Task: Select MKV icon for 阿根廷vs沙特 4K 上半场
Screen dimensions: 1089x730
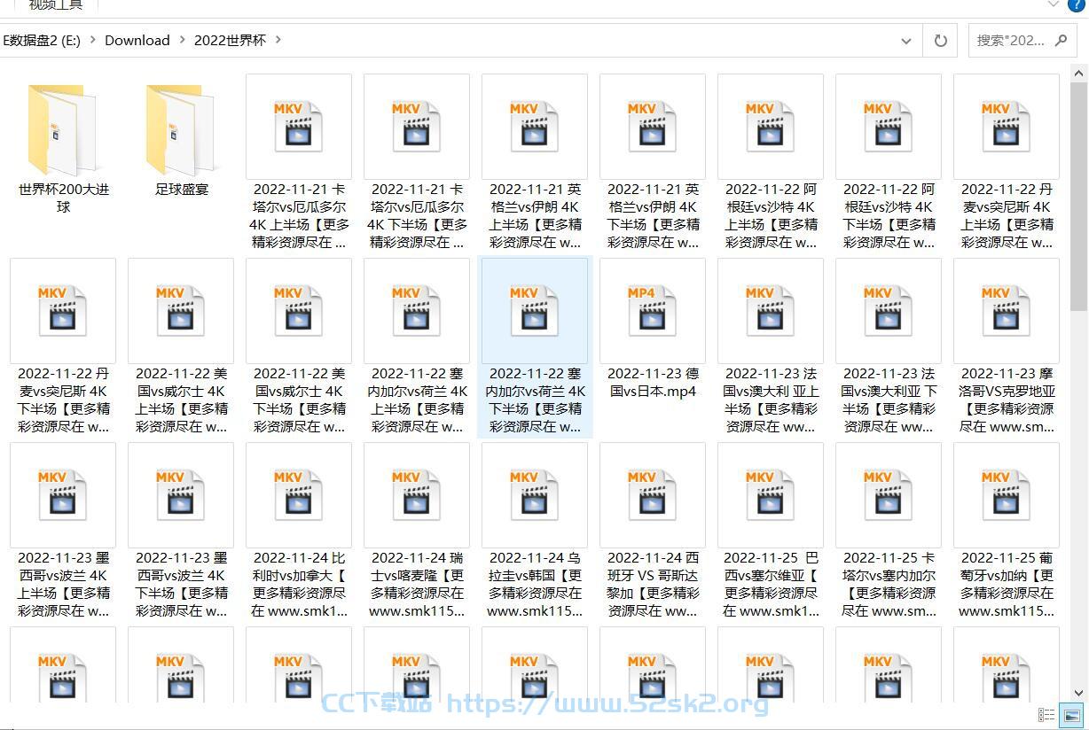Action: coord(771,127)
